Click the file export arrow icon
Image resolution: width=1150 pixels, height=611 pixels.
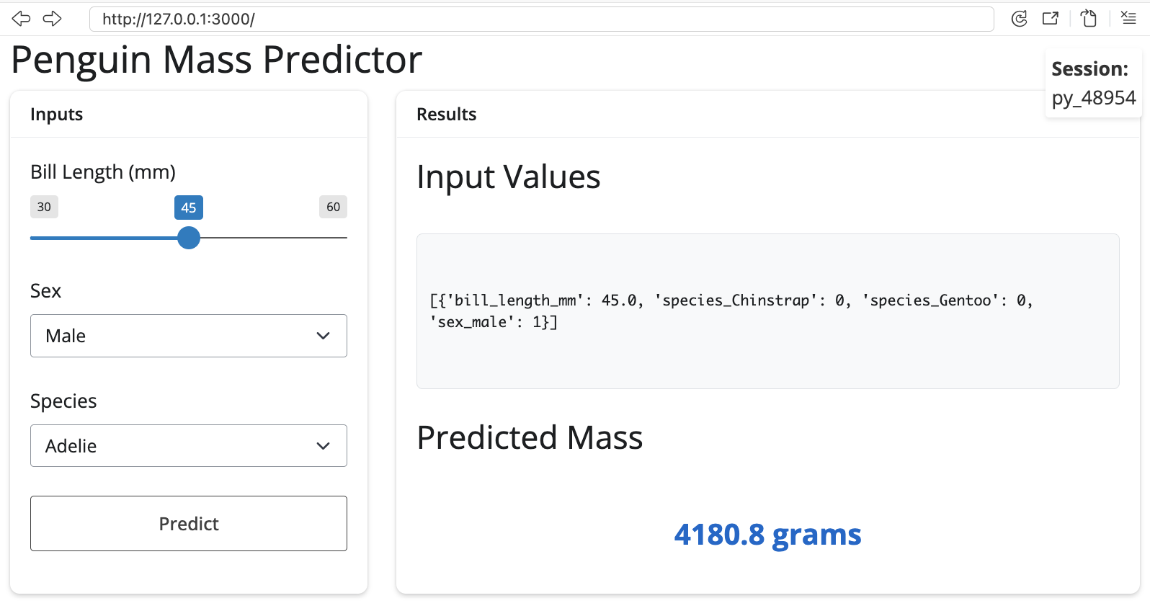coord(1088,19)
